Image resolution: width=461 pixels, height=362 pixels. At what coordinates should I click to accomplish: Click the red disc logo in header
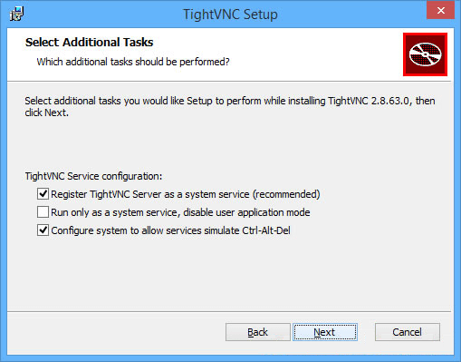pos(425,54)
